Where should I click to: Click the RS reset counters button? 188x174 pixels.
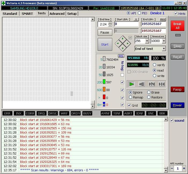121,56
